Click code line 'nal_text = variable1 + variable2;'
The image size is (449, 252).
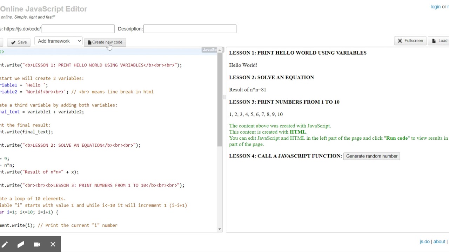[42, 112]
